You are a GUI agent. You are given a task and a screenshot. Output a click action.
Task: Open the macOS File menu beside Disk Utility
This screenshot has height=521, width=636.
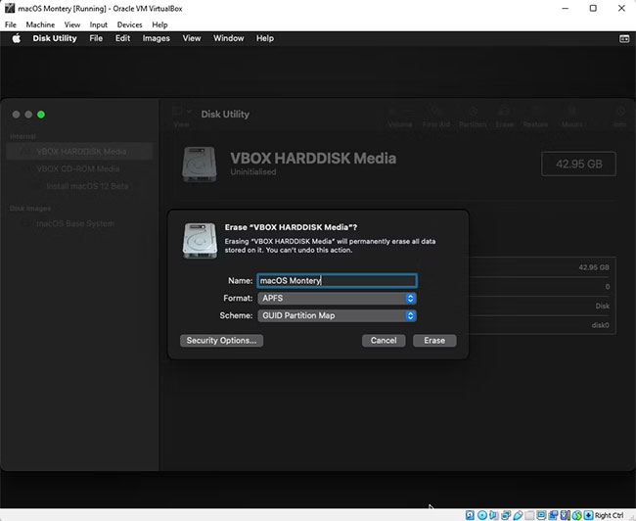96,38
